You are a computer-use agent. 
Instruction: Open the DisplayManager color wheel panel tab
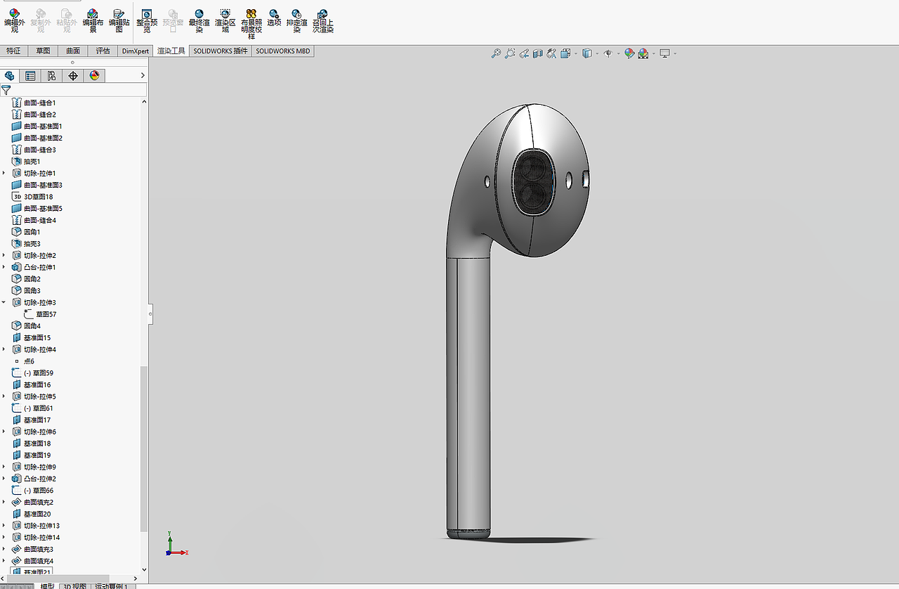(93, 75)
